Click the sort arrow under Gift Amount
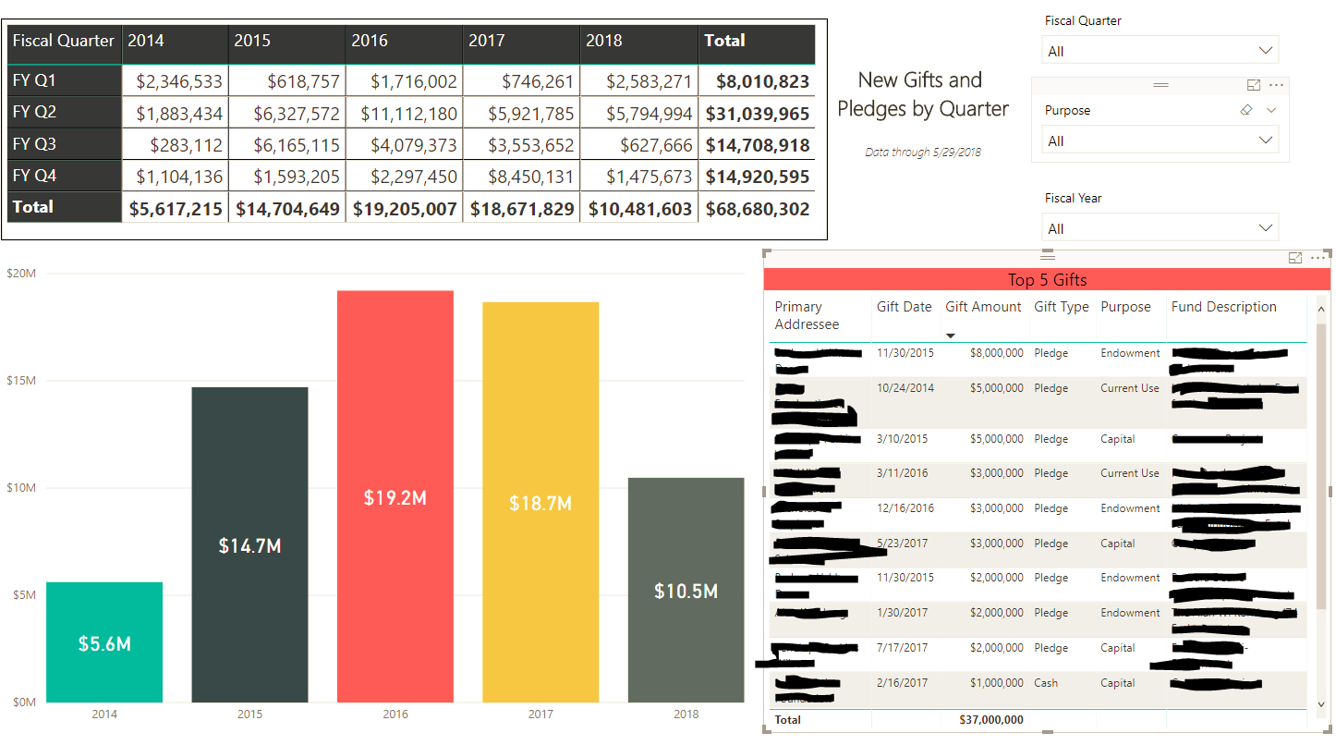The height and width of the screenshot is (745, 1336). pos(951,336)
